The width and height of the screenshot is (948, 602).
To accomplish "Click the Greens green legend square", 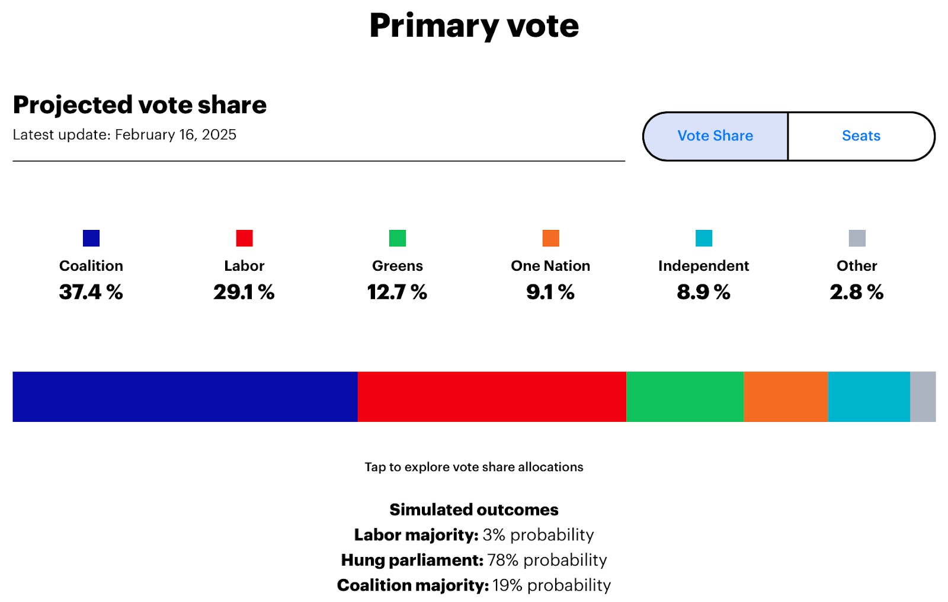I will point(398,238).
